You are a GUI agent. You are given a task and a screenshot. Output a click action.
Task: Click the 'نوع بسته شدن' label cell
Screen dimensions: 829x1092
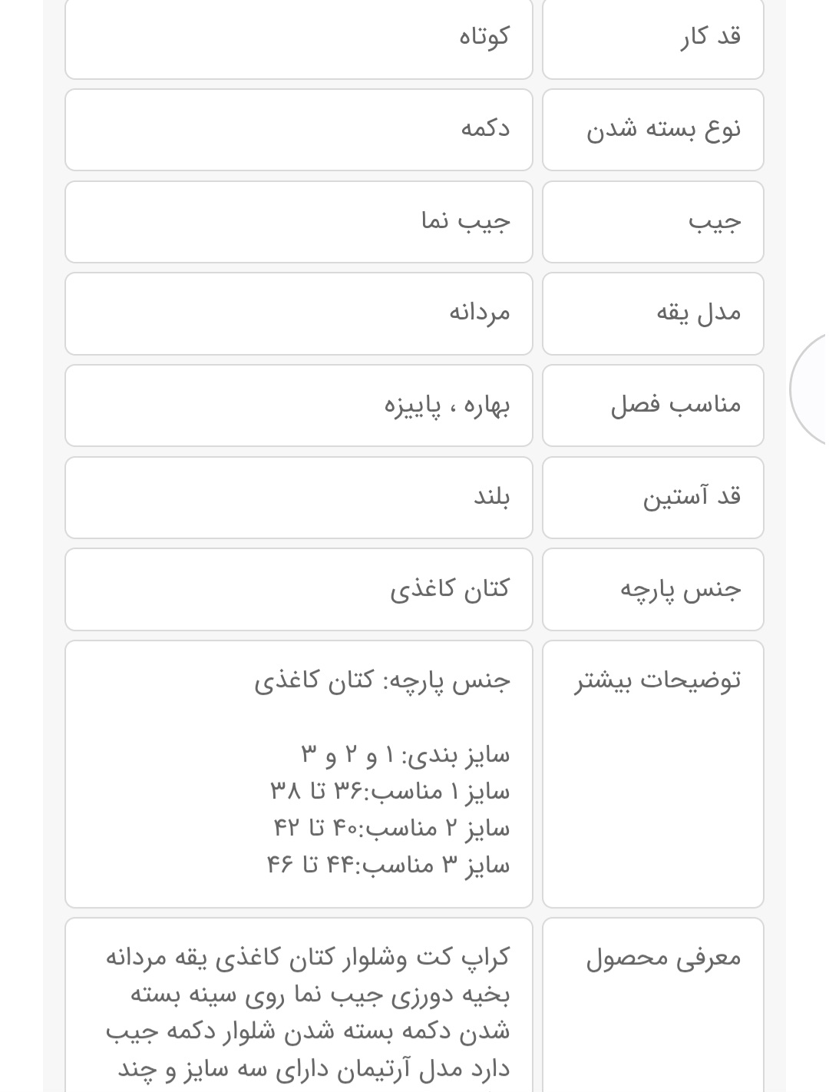[653, 129]
